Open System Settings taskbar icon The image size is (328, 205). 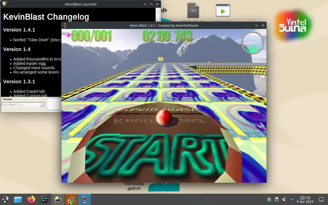(x=45, y=199)
